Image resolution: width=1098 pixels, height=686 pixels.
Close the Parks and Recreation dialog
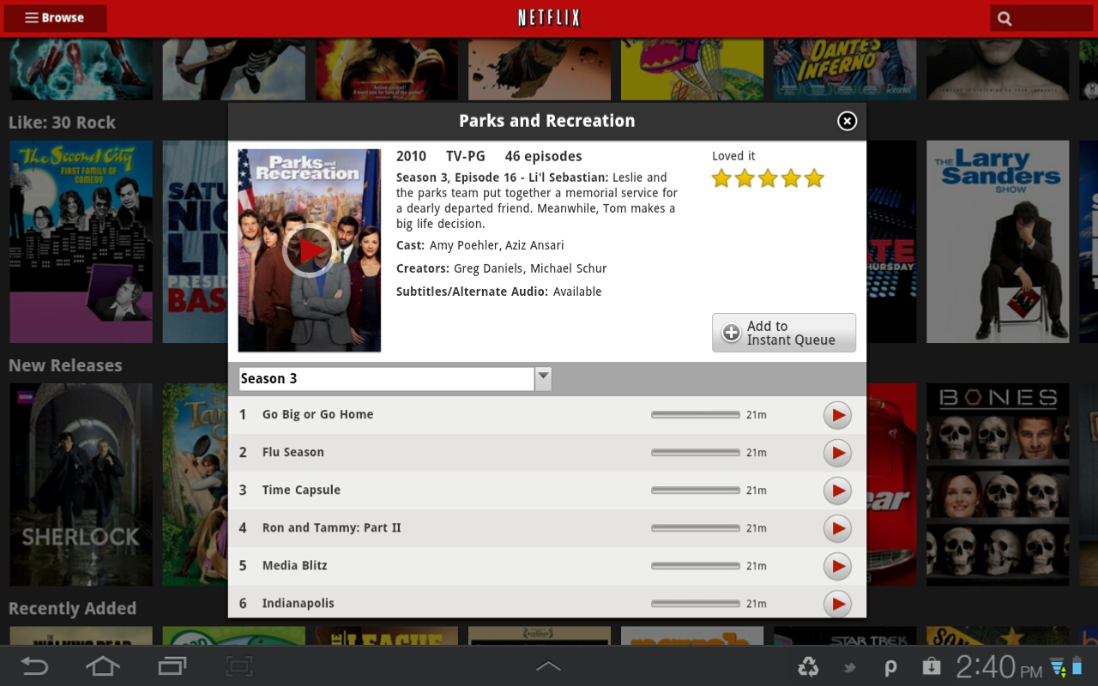pyautogui.click(x=847, y=121)
